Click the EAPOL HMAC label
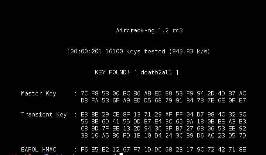The height and width of the screenshot is (155, 266). click(39, 150)
